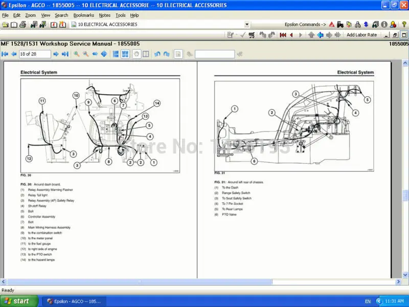Open the Notes menu

[x=105, y=15]
